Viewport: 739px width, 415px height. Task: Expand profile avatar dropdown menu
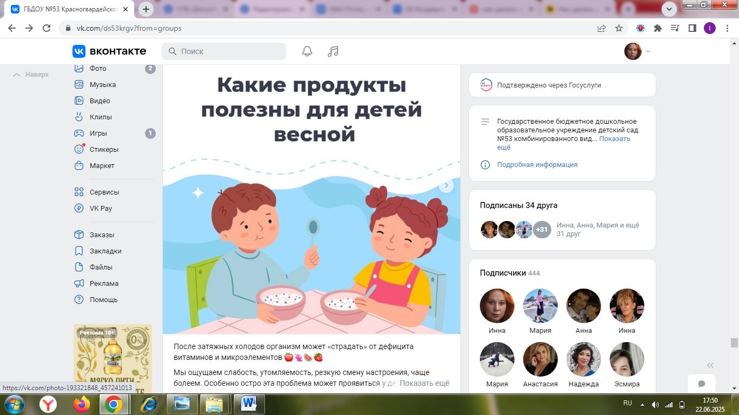click(x=637, y=51)
